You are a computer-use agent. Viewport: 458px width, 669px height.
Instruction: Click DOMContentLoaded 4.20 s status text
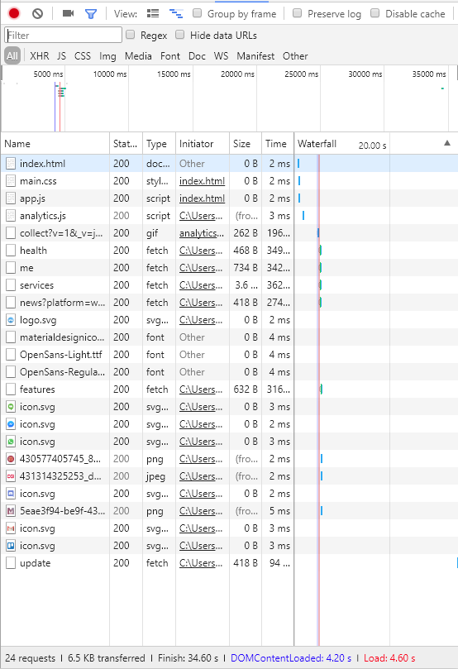(291, 658)
